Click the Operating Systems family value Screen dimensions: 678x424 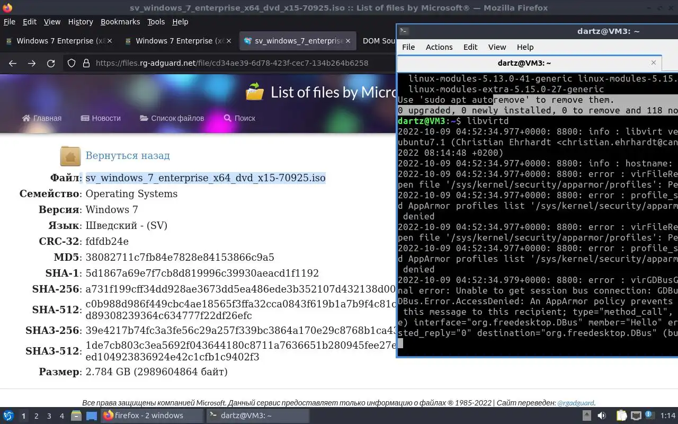131,194
